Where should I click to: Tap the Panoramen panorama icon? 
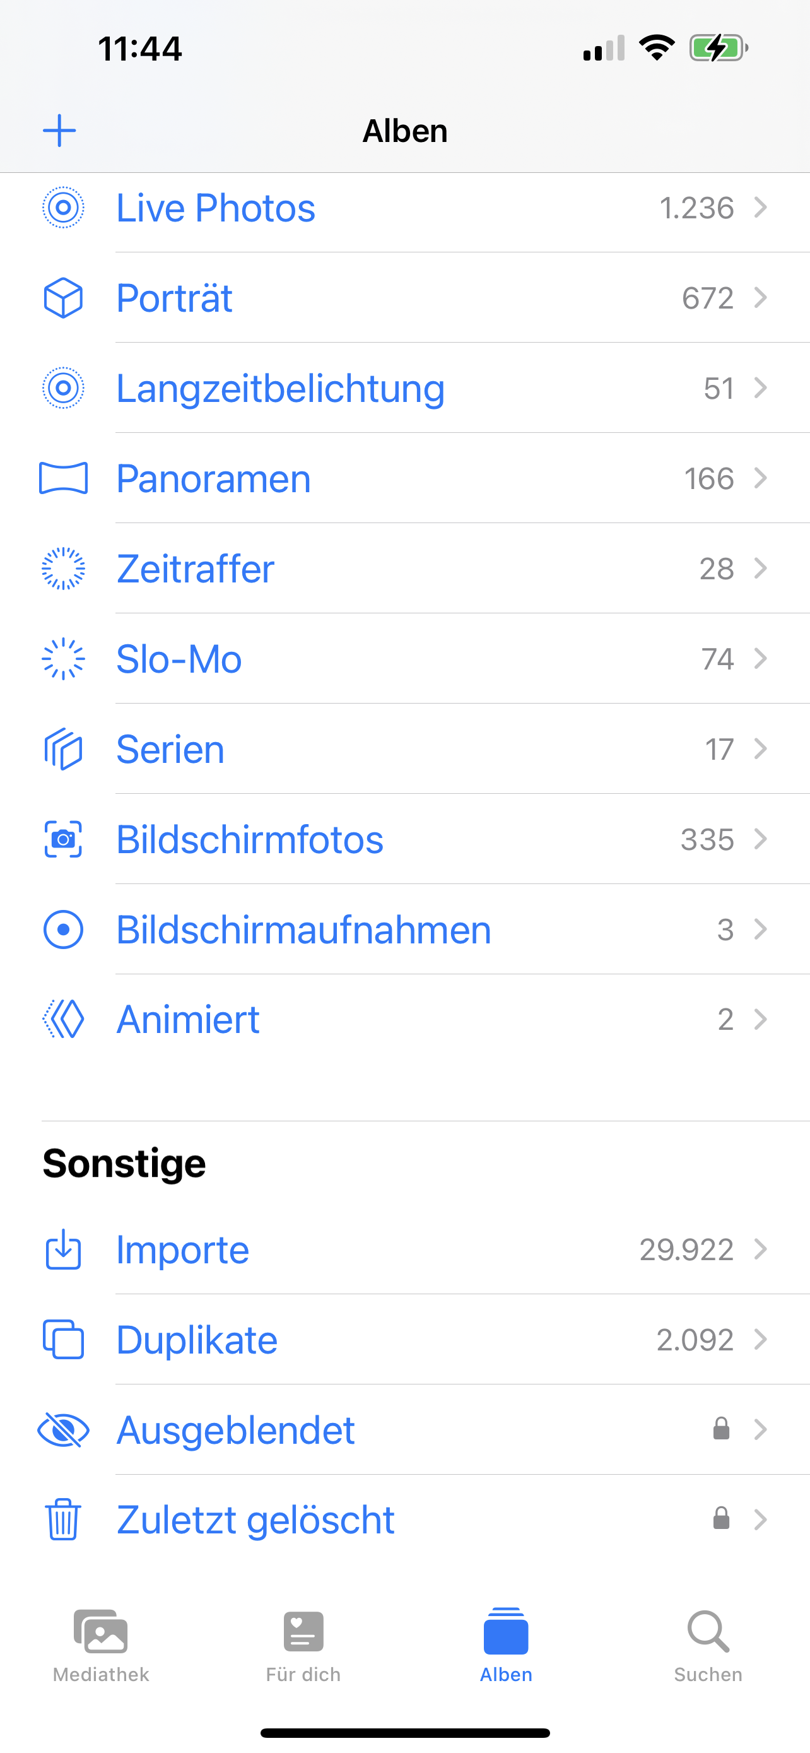click(x=63, y=478)
